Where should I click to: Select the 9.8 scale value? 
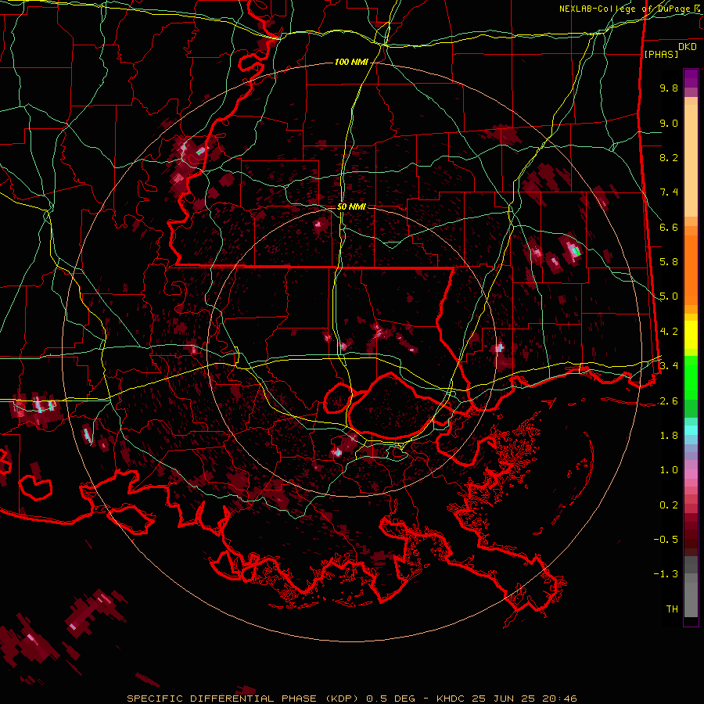pos(669,88)
